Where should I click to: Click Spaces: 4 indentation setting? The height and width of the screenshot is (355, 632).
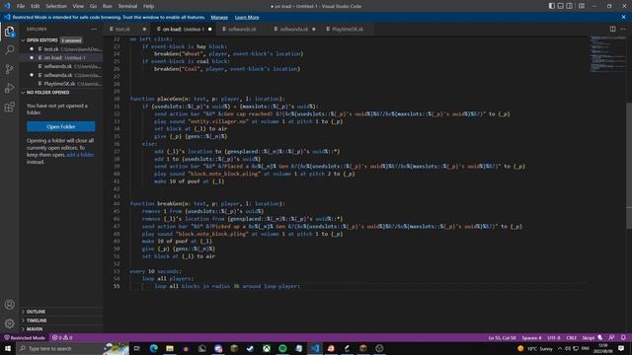[531, 337]
